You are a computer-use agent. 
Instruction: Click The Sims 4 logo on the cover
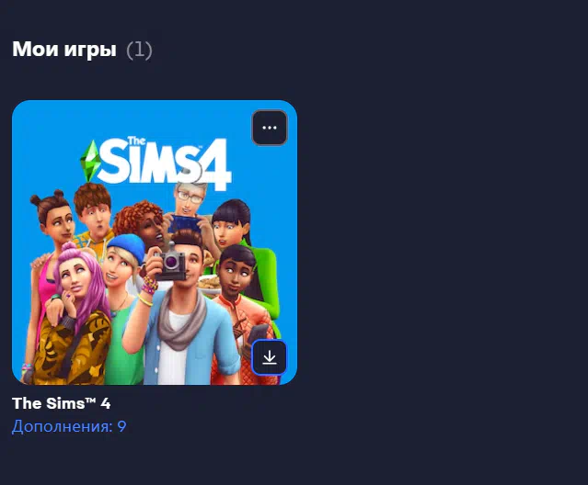[156, 163]
